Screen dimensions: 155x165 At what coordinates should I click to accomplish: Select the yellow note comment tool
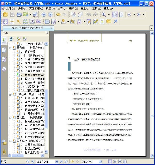[109, 22]
